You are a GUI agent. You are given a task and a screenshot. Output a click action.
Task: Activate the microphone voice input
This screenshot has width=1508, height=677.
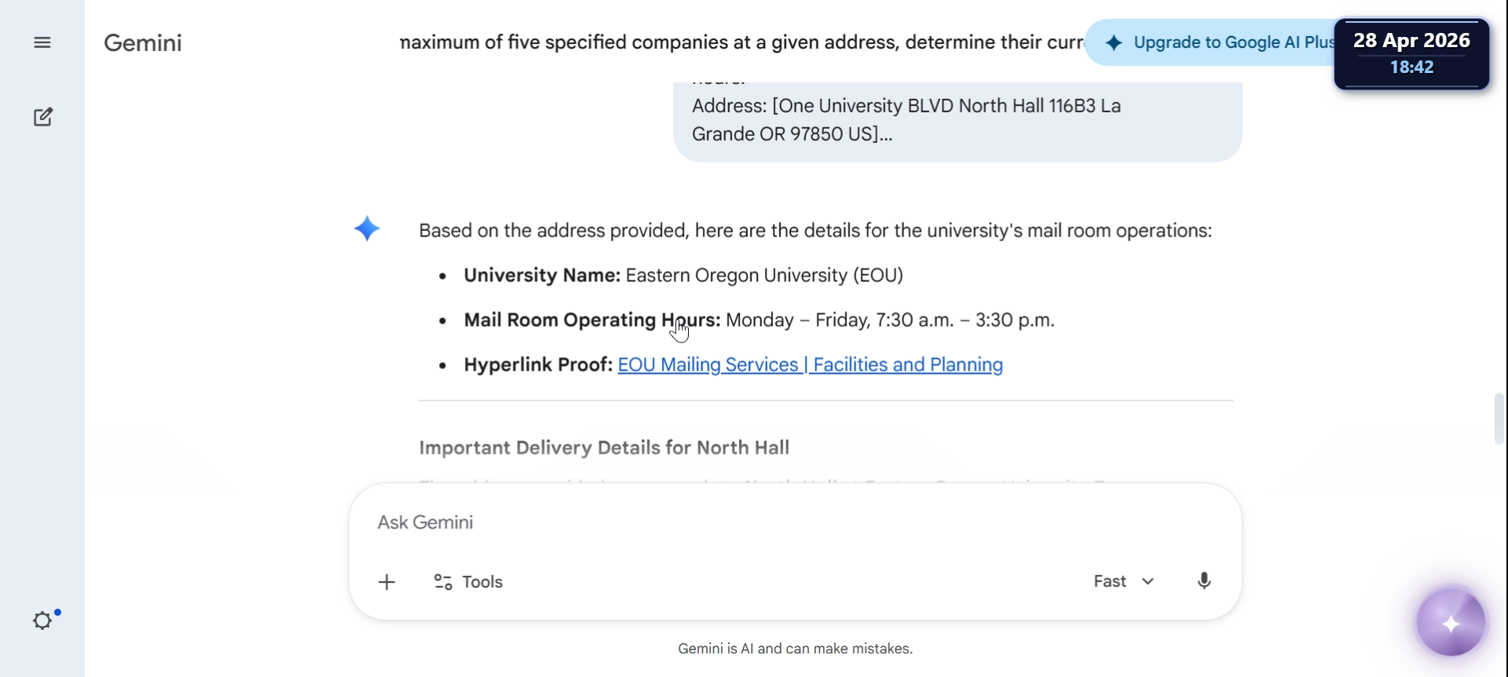point(1204,581)
